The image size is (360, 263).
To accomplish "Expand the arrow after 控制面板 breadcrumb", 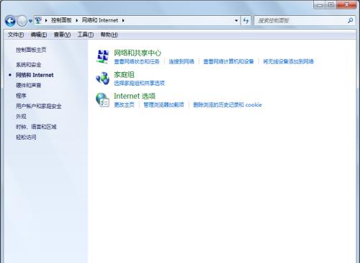I will 77,20.
